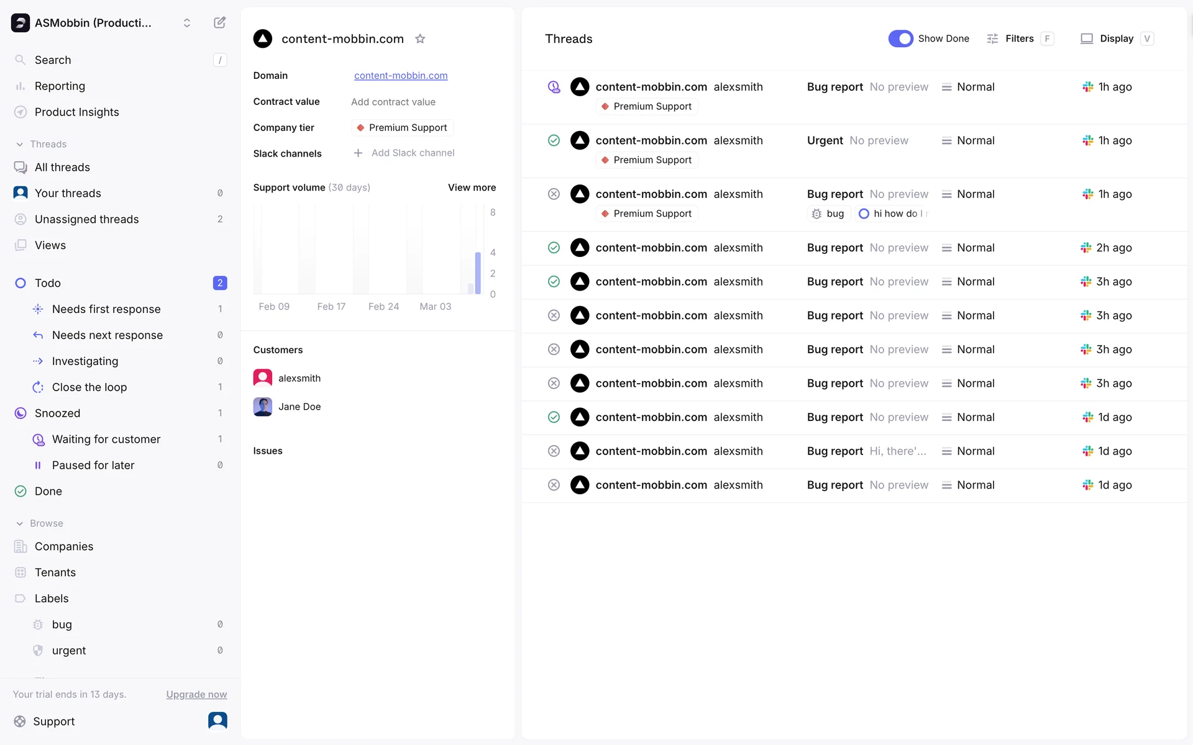1193x745 pixels.
Task: Toggle the Show Done switch
Action: [900, 38]
